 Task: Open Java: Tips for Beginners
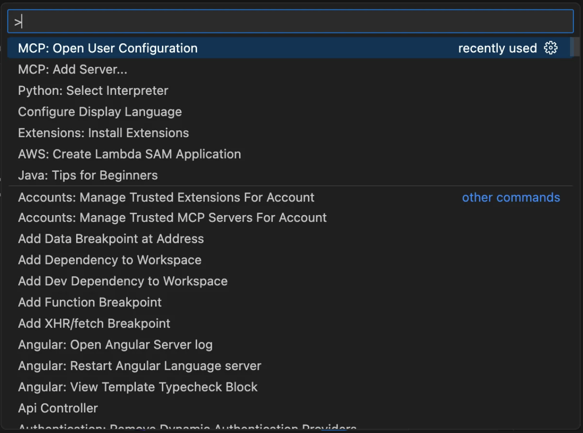point(88,175)
